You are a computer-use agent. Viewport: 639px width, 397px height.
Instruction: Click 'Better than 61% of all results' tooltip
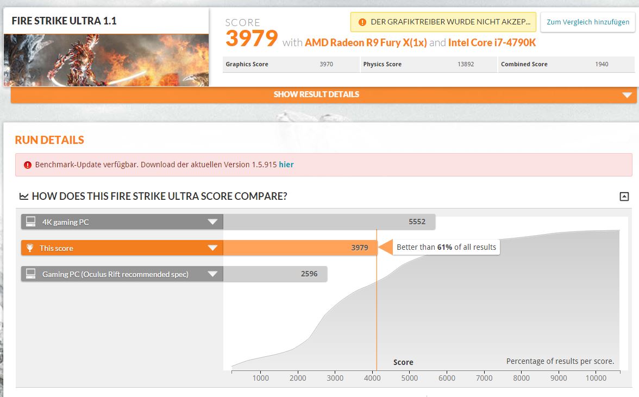point(446,247)
